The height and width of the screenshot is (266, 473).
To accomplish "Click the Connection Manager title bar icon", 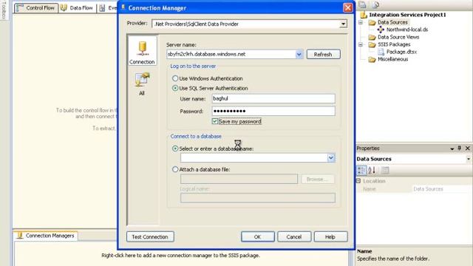I will click(123, 7).
